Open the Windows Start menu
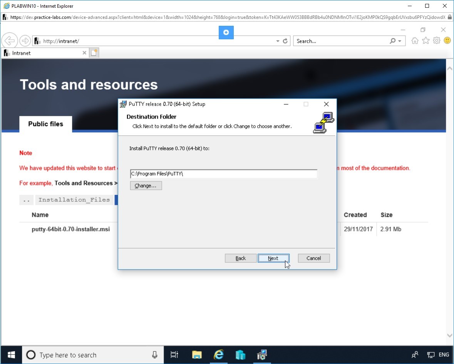Screen dimensions: 454x364 click(11, 355)
